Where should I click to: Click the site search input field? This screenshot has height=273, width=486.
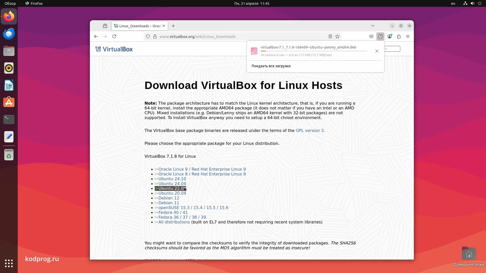pyautogui.click(x=392, y=49)
